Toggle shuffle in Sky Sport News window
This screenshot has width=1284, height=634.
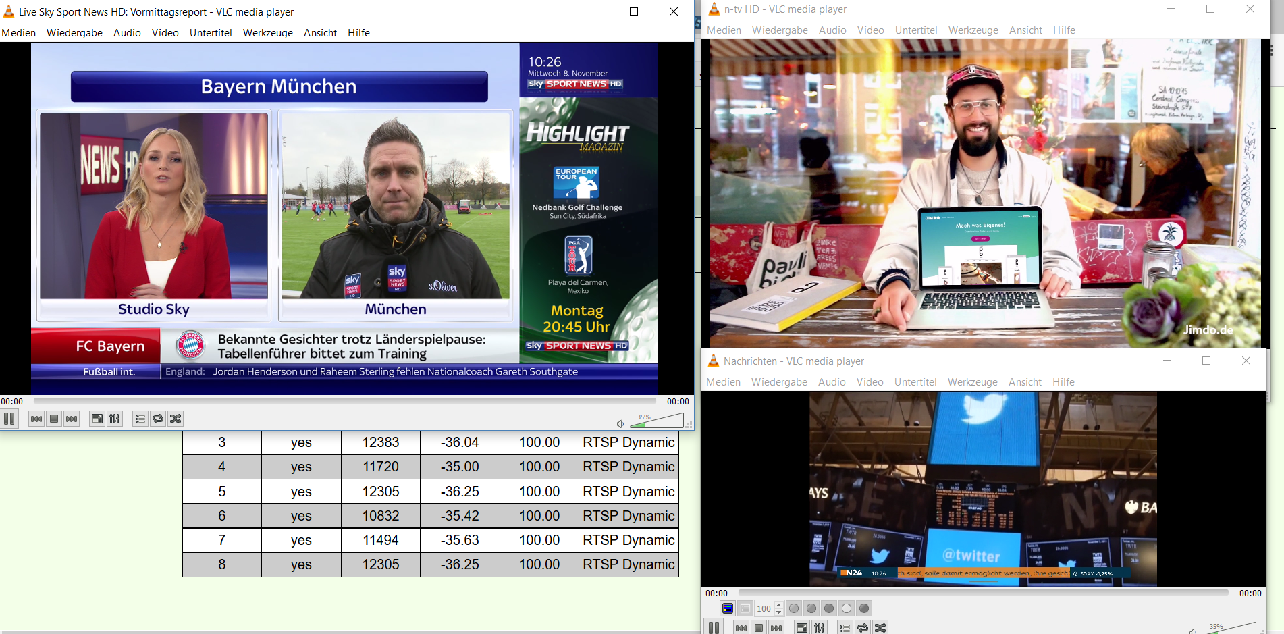coord(176,419)
